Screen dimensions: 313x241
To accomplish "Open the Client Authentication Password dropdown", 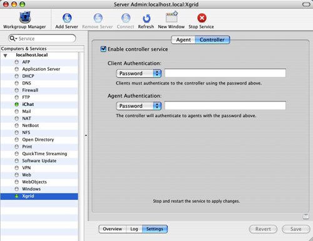I will pos(139,73).
